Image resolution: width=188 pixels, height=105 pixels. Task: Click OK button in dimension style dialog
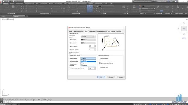[x=101, y=77]
